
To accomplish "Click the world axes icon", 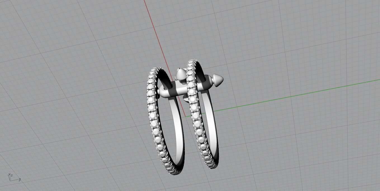I will coord(14,177).
